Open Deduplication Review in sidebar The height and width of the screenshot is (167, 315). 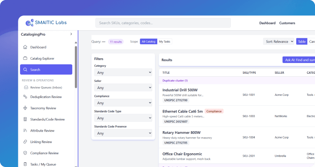pyautogui.click(x=46, y=97)
